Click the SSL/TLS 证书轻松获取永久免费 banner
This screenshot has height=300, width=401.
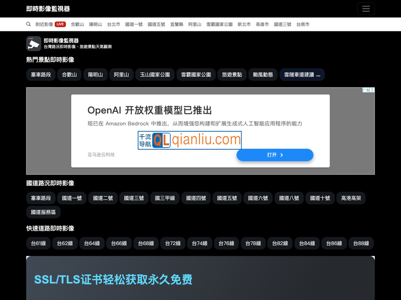pos(112,280)
